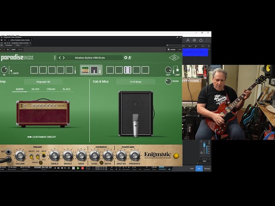This screenshot has width=275, height=206.
Task: Open the plugin settings gear
Action: click(125, 58)
